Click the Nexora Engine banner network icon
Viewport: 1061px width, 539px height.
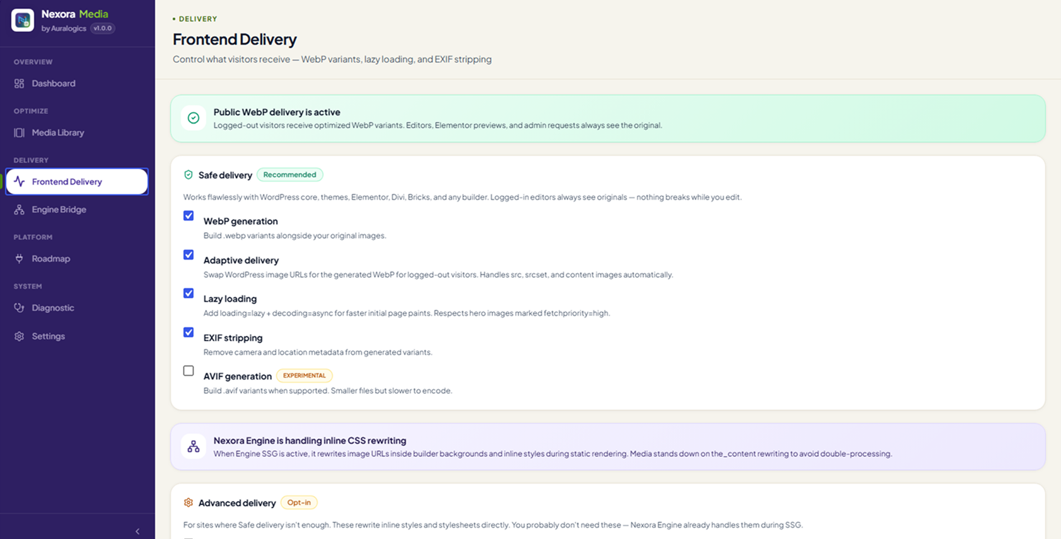click(194, 446)
